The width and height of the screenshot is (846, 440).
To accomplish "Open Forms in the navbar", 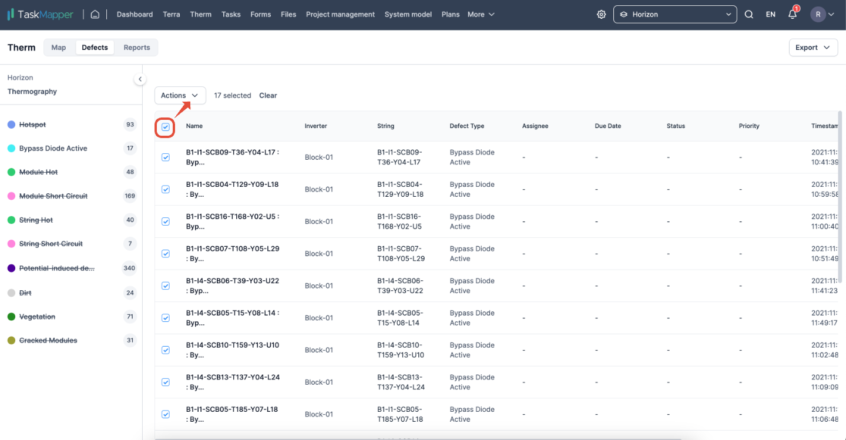I will tap(260, 15).
